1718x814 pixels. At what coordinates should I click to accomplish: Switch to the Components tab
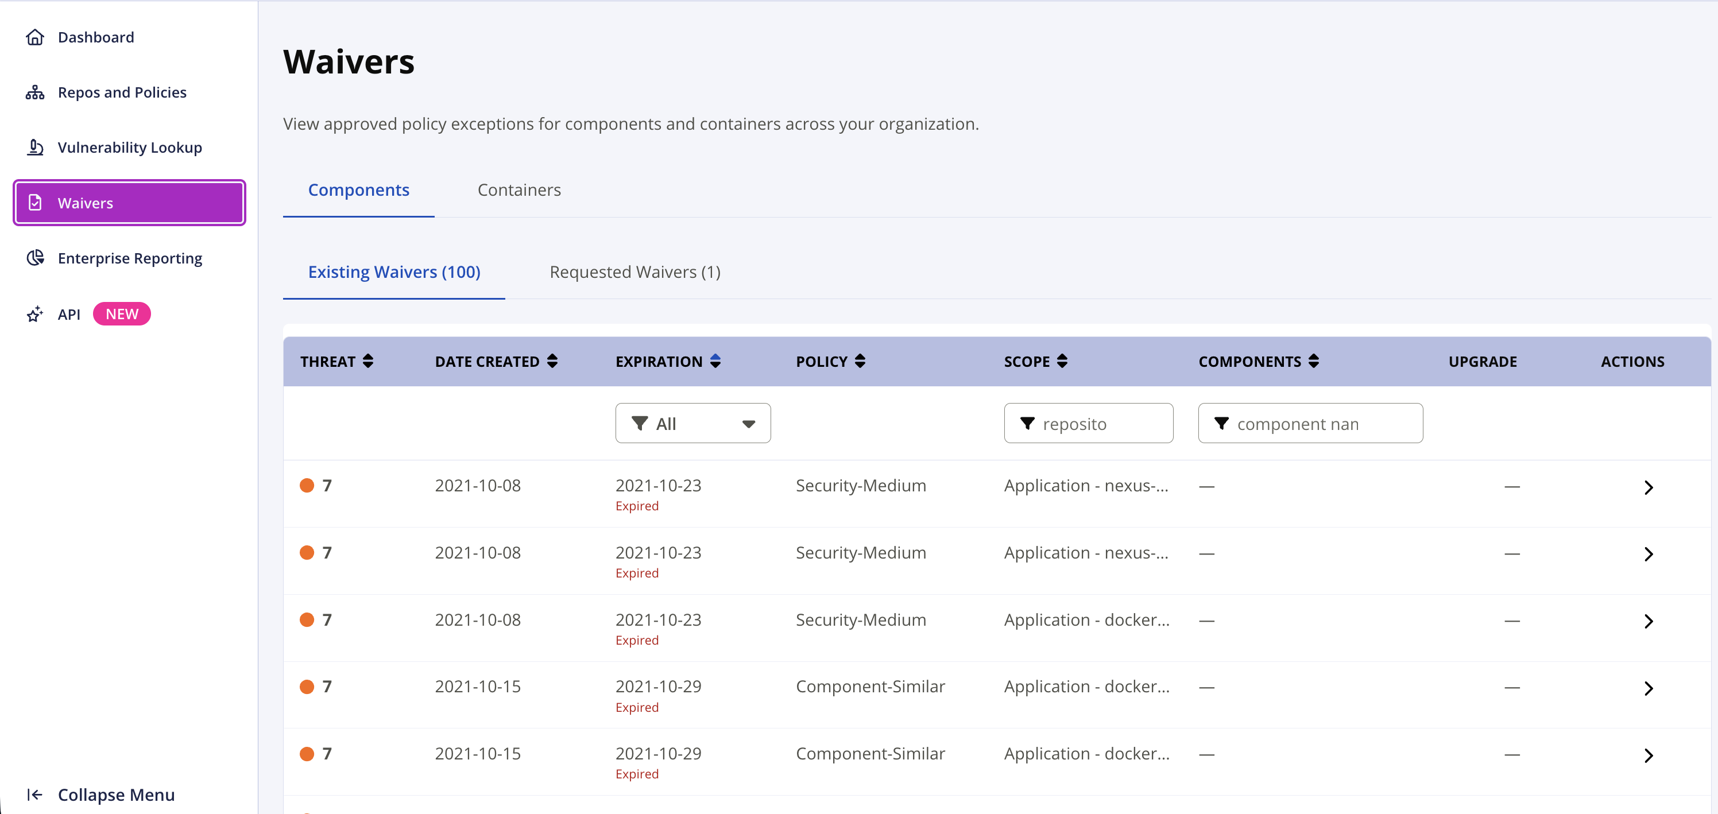(359, 190)
